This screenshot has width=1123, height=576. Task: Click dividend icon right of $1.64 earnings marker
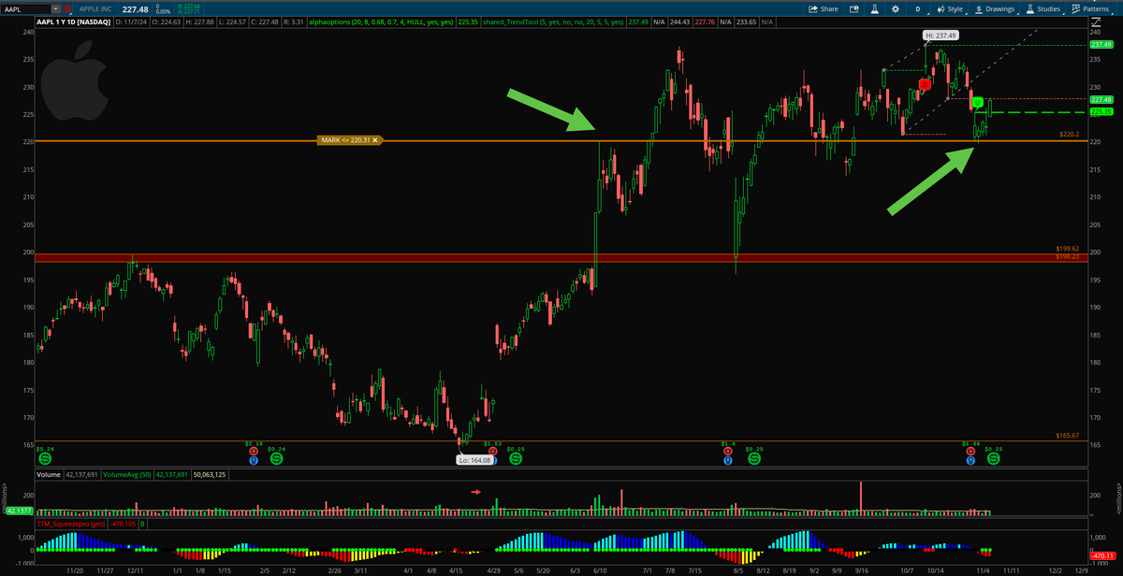tap(992, 459)
